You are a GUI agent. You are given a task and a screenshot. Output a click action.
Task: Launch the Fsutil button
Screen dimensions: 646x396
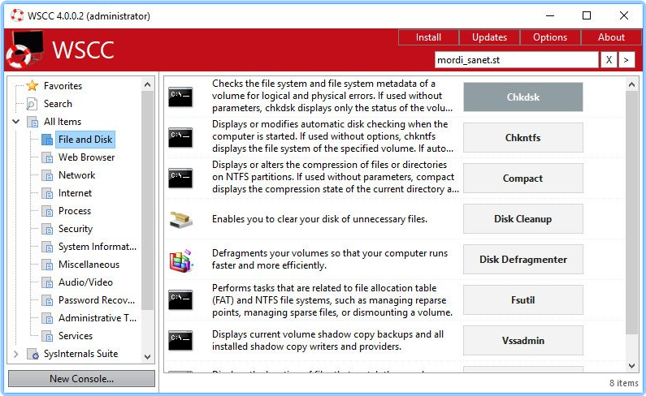pyautogui.click(x=522, y=299)
